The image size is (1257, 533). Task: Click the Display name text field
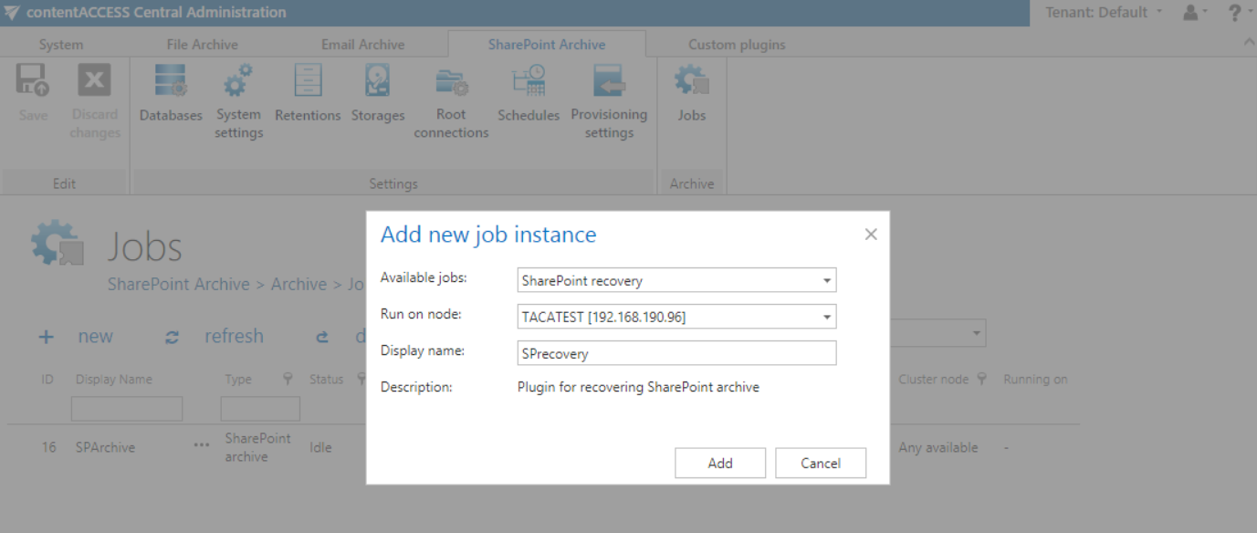pos(676,352)
